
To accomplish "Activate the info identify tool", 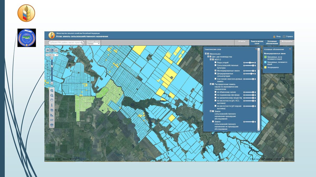I will (x=52, y=105).
